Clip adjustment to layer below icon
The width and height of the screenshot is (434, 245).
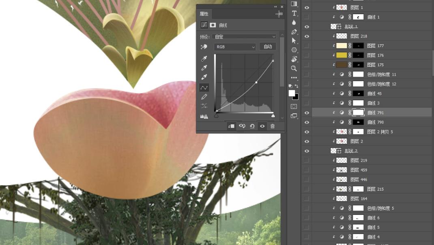(x=231, y=126)
